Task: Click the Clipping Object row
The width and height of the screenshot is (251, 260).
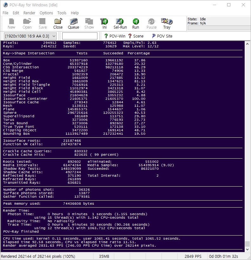Action: click(74, 130)
